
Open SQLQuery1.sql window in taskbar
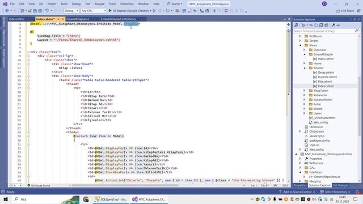(111, 199)
